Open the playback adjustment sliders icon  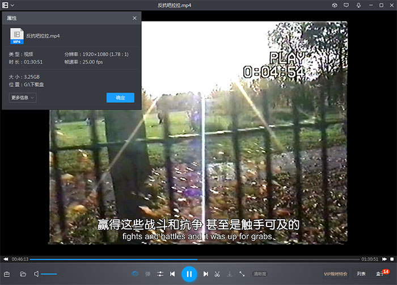point(161,274)
